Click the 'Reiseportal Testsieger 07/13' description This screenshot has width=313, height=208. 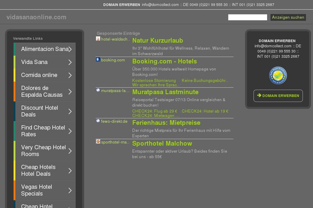coord(178,102)
